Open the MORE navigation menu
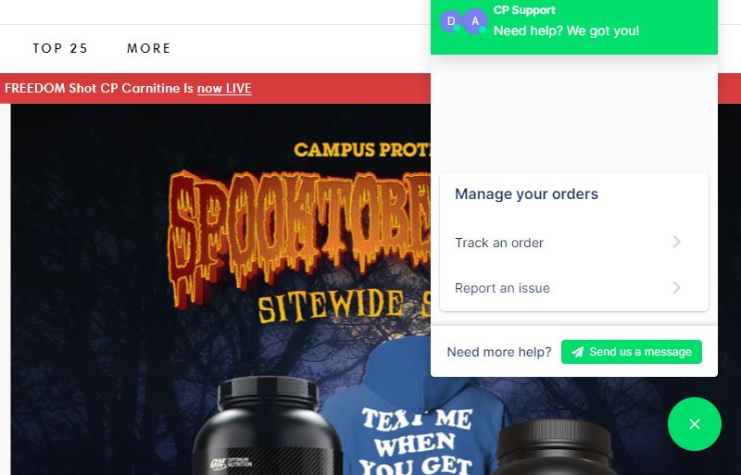 (x=148, y=48)
